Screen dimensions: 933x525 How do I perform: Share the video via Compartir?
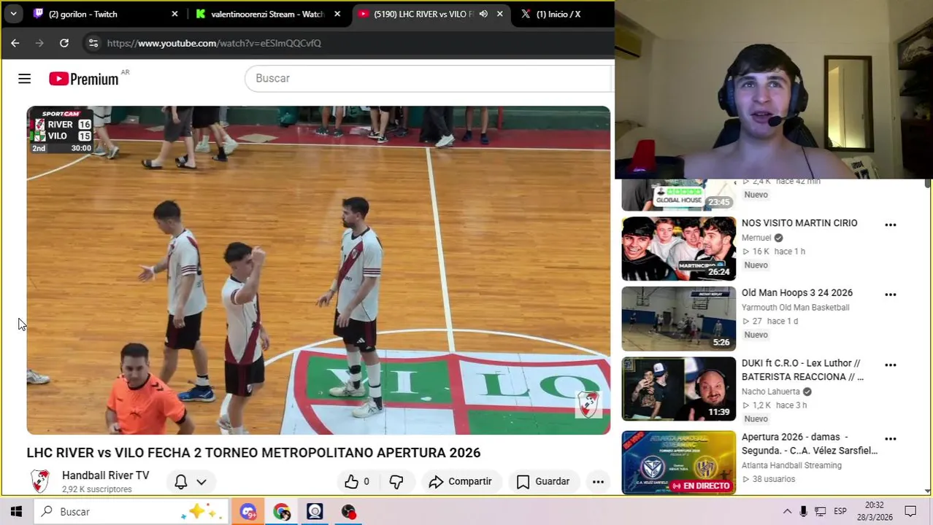[461, 481]
